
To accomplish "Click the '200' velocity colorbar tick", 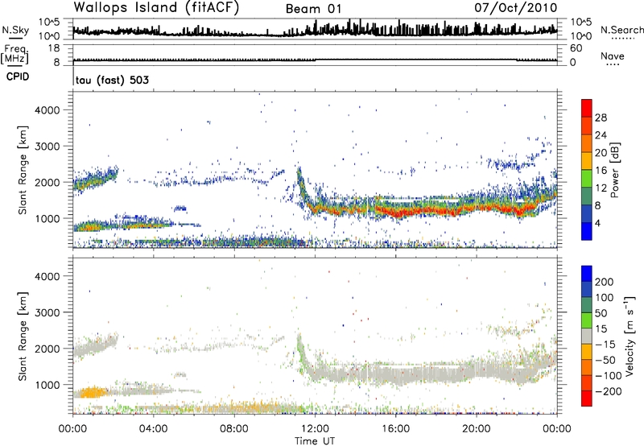I will pyautogui.click(x=605, y=282).
